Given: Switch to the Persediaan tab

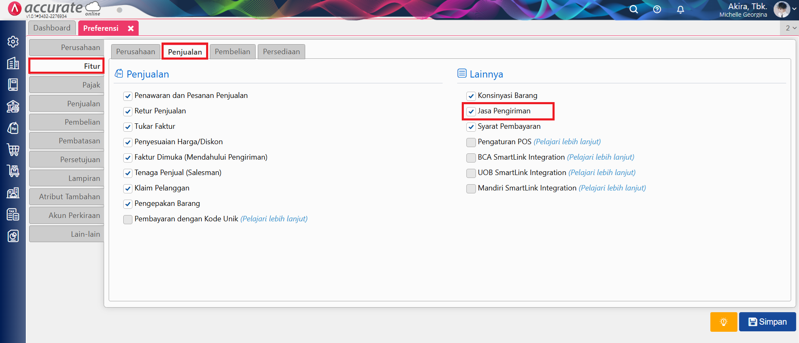Looking at the screenshot, I should pos(281,52).
